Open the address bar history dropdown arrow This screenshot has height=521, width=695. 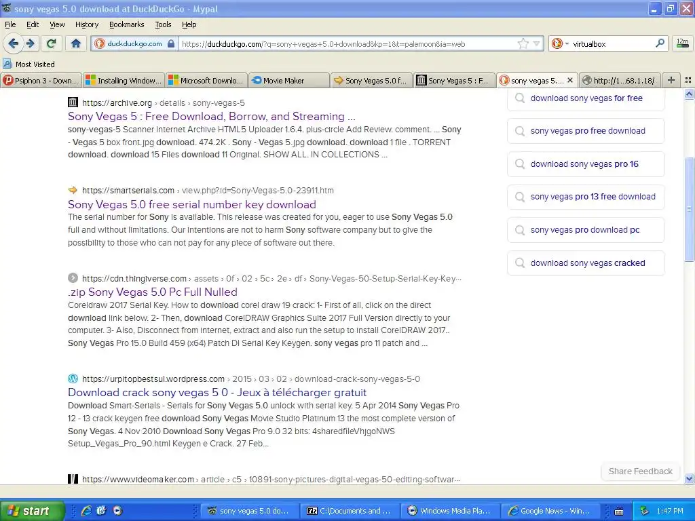pyautogui.click(x=536, y=43)
